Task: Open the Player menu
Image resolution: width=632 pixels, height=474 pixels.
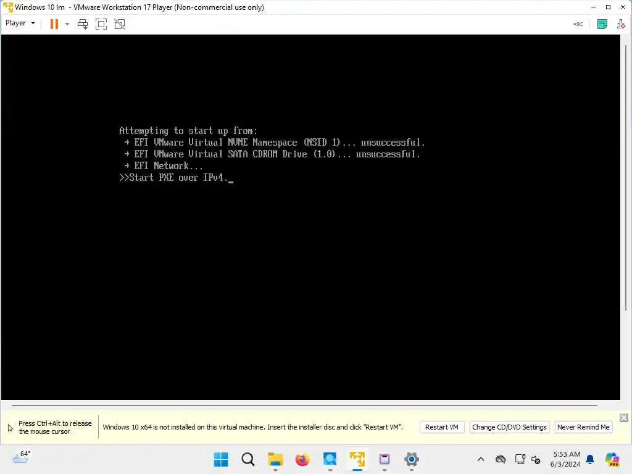Action: point(20,23)
